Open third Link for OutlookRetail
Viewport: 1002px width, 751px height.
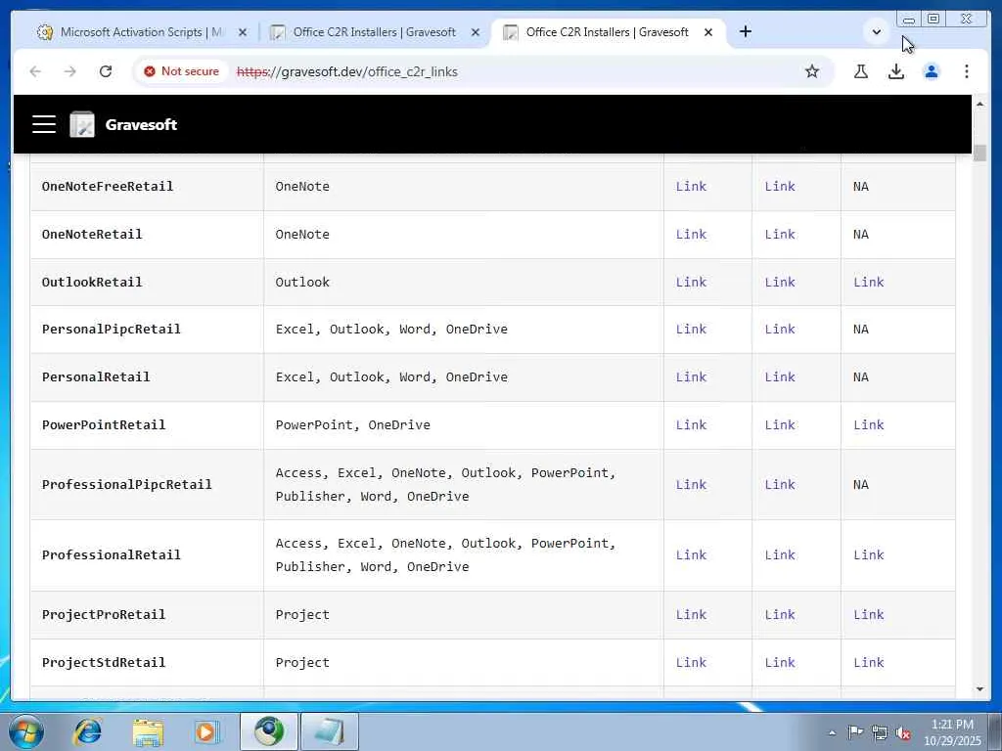pos(869,283)
